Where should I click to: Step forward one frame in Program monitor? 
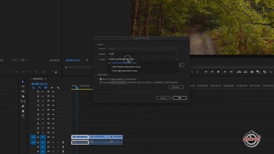[225, 72]
